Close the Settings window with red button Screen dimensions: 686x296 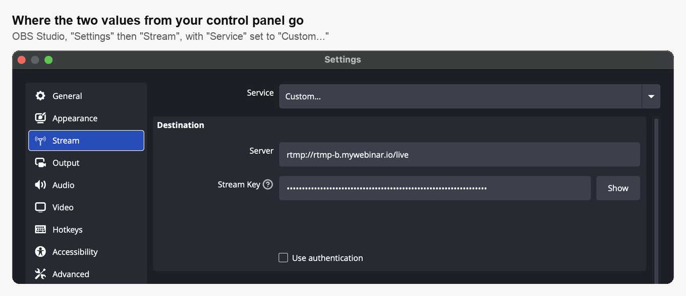(x=22, y=60)
